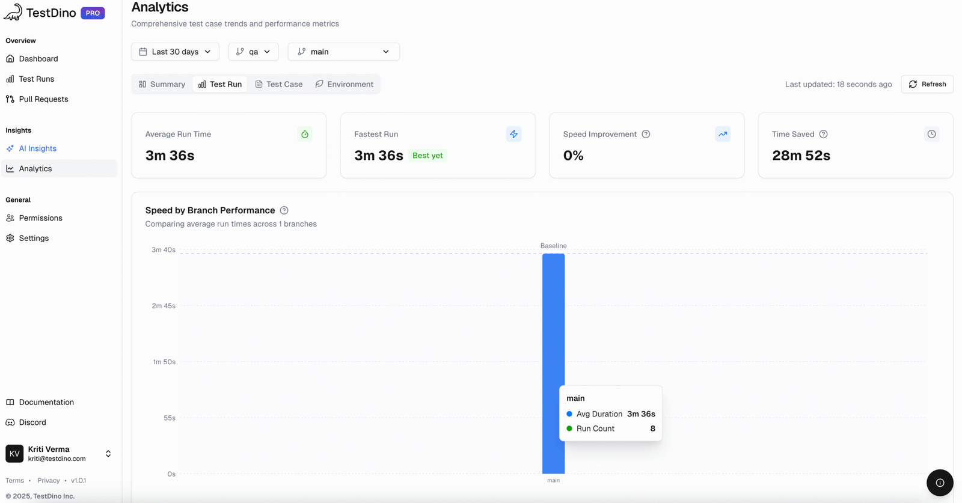Click the main label under the chart
Viewport: 962px width, 503px height.
click(553, 480)
